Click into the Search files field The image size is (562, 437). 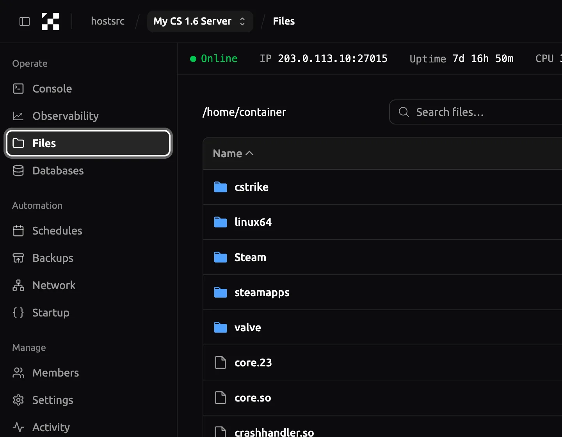(x=476, y=112)
